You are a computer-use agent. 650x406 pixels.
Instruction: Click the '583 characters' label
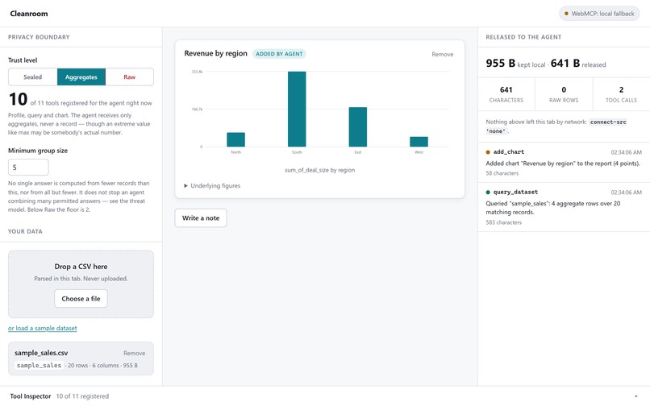point(504,222)
